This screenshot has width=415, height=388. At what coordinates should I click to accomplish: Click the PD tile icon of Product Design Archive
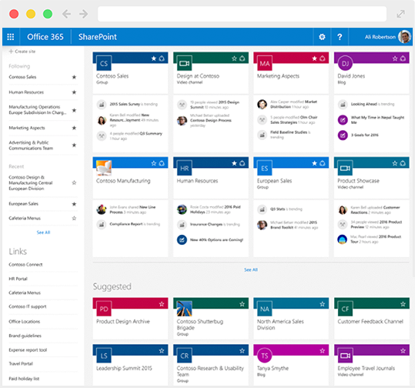coord(104,309)
